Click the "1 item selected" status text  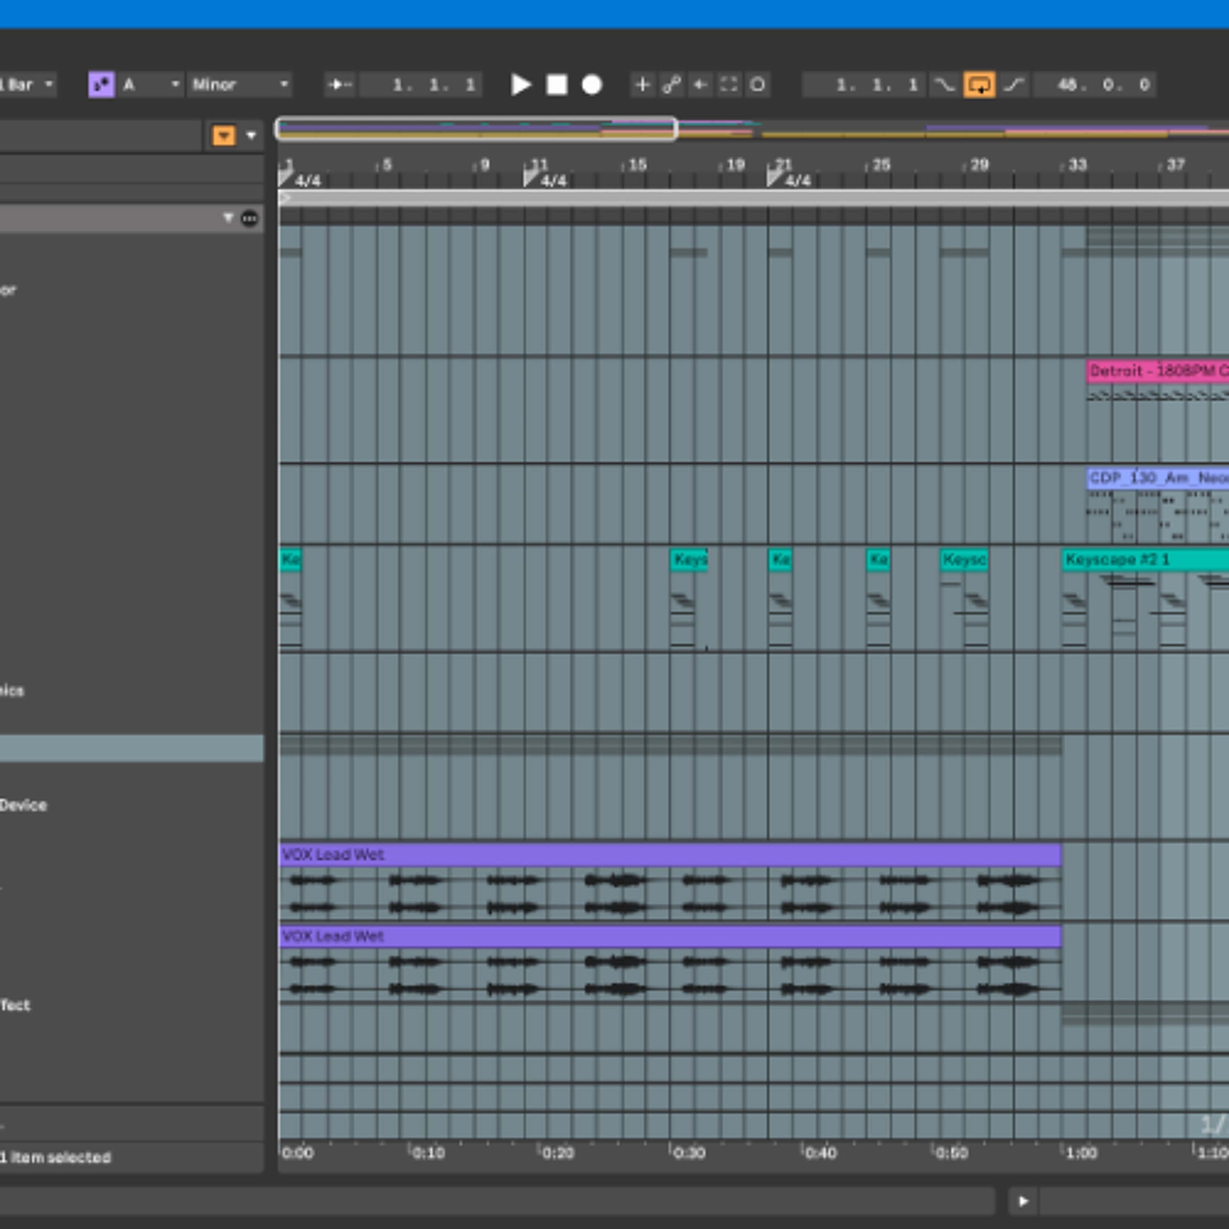(x=56, y=1157)
